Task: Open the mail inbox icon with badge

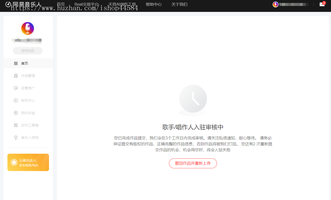Action: 322,4
